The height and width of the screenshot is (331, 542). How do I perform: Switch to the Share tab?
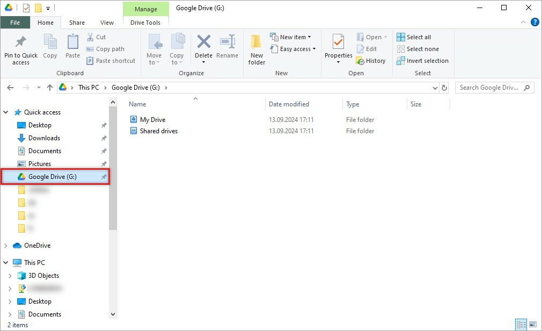tap(77, 23)
